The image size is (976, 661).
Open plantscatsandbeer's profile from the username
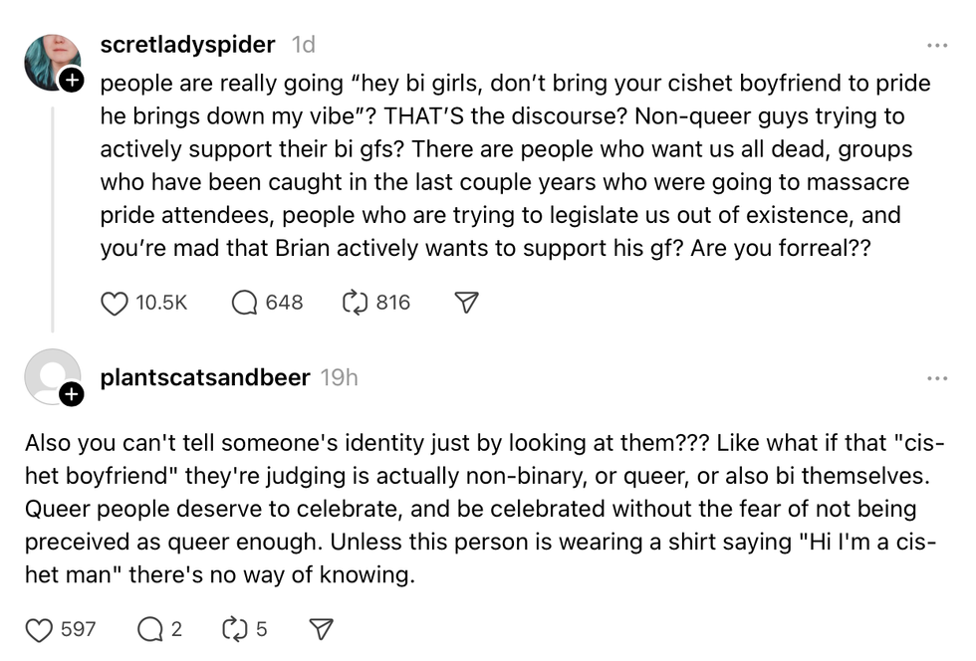[x=204, y=377]
